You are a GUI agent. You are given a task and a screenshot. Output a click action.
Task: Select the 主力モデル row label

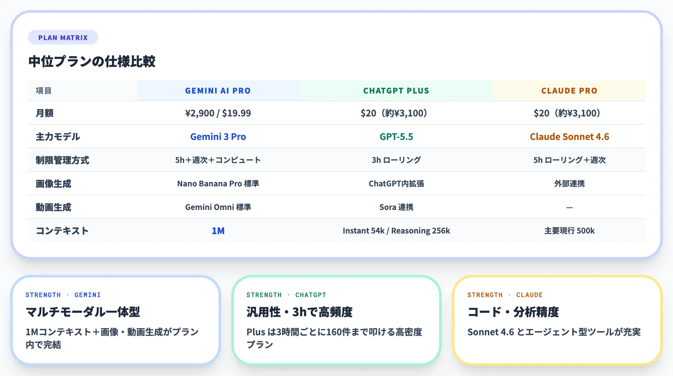point(58,136)
